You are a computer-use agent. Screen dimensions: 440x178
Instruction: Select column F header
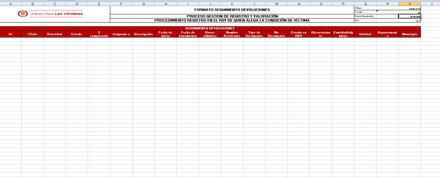pos(121,4)
